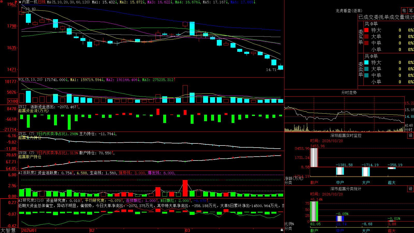Select the SVSH (7) indicator label
Screen dimensions: 414x233
tap(26, 153)
